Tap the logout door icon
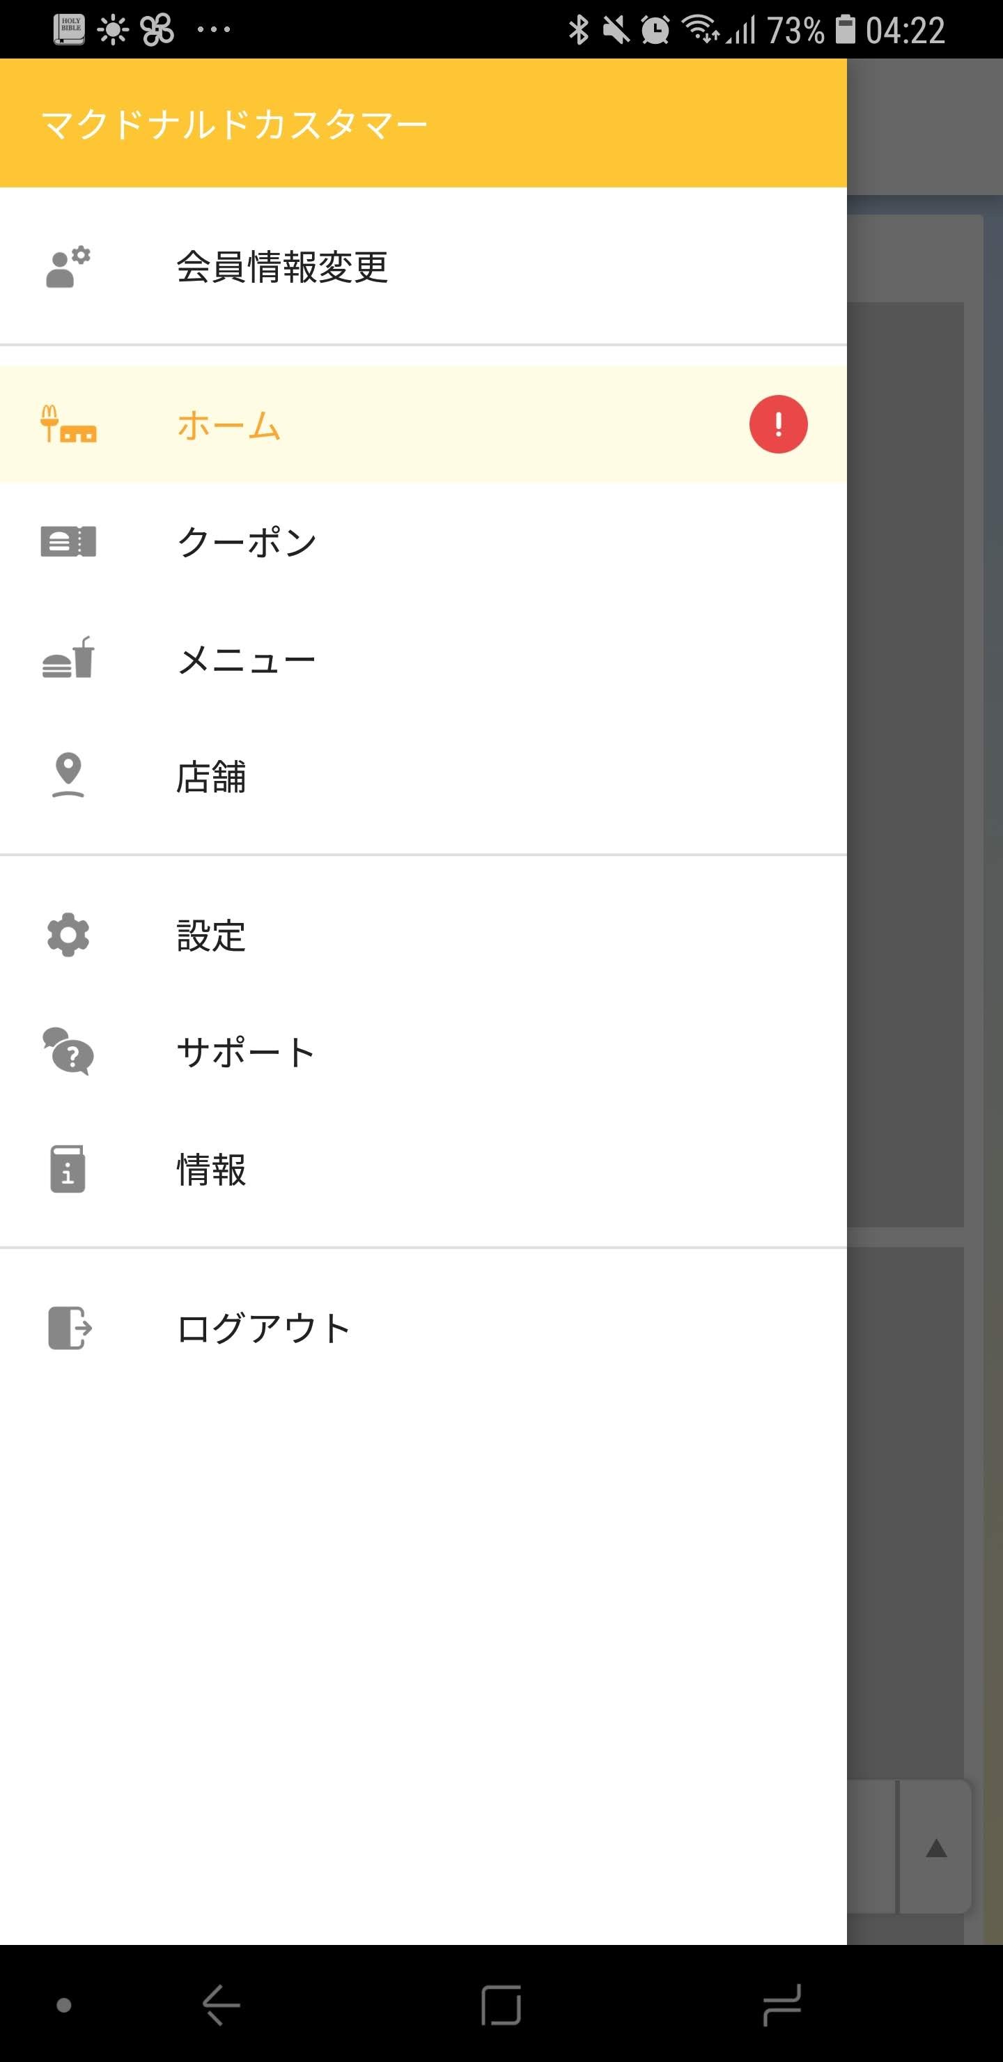The height and width of the screenshot is (2062, 1003). coord(70,1328)
